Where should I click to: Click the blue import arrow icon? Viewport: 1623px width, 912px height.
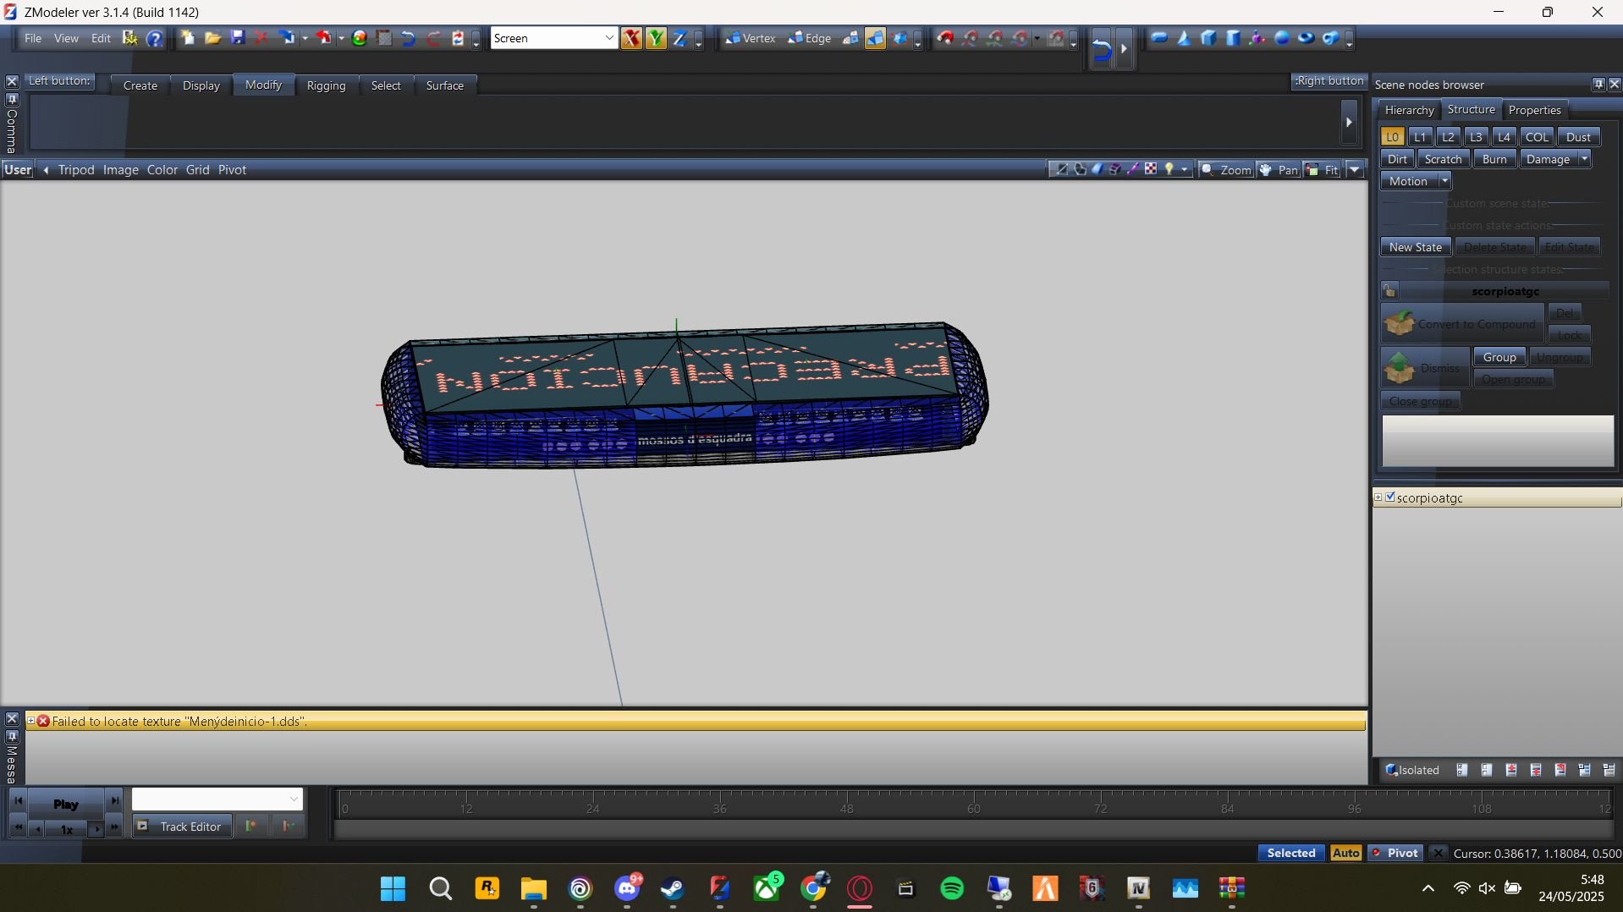point(288,38)
